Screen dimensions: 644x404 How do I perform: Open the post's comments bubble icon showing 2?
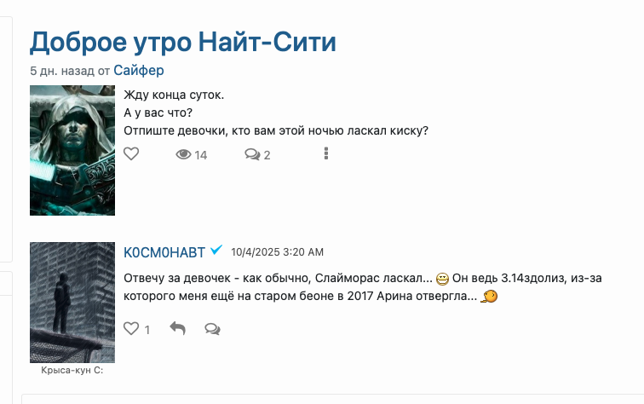(x=252, y=154)
